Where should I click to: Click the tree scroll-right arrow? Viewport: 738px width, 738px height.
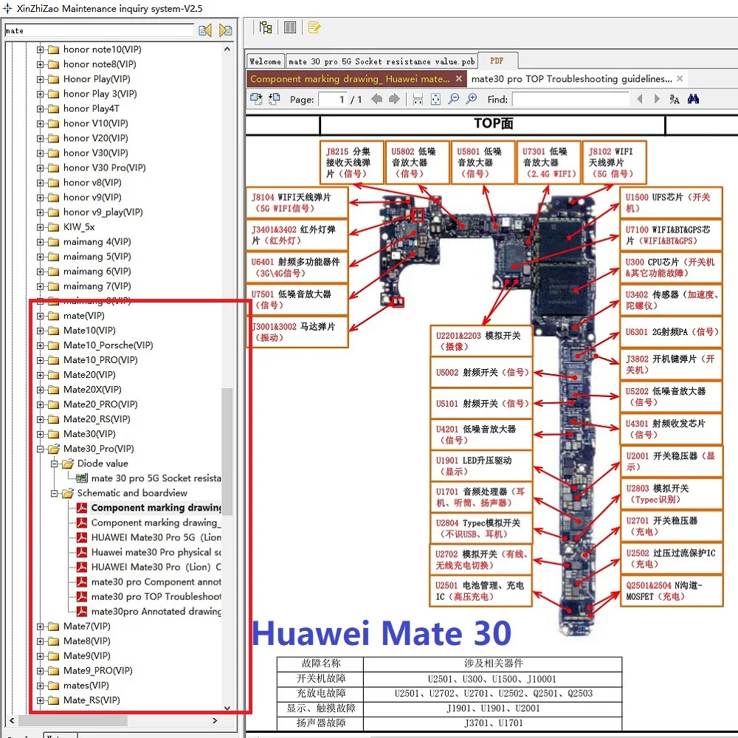(215, 720)
